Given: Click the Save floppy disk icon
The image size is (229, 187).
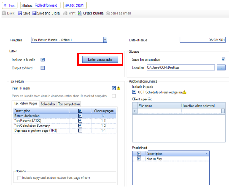Looking at the screenshot, I should point(20,13).
